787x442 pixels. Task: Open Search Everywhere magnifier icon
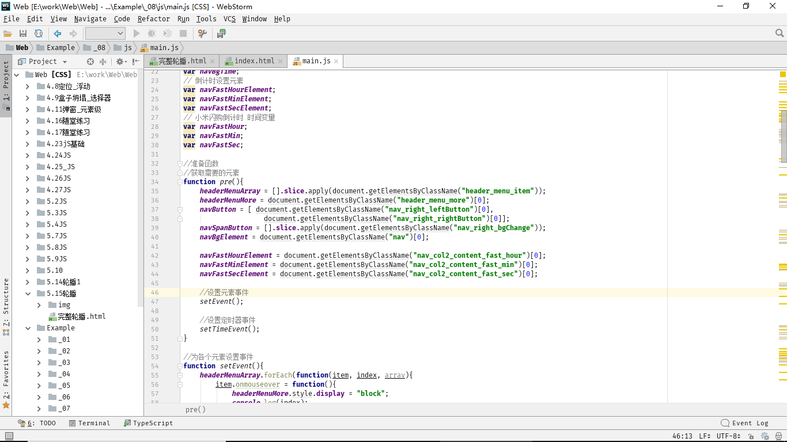(x=780, y=33)
